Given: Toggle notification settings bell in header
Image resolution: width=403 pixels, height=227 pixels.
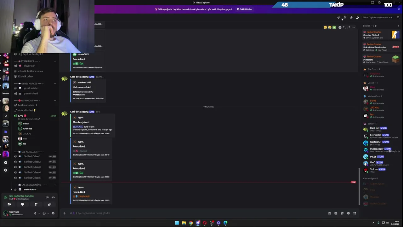Looking at the screenshot, I should tap(345, 18).
